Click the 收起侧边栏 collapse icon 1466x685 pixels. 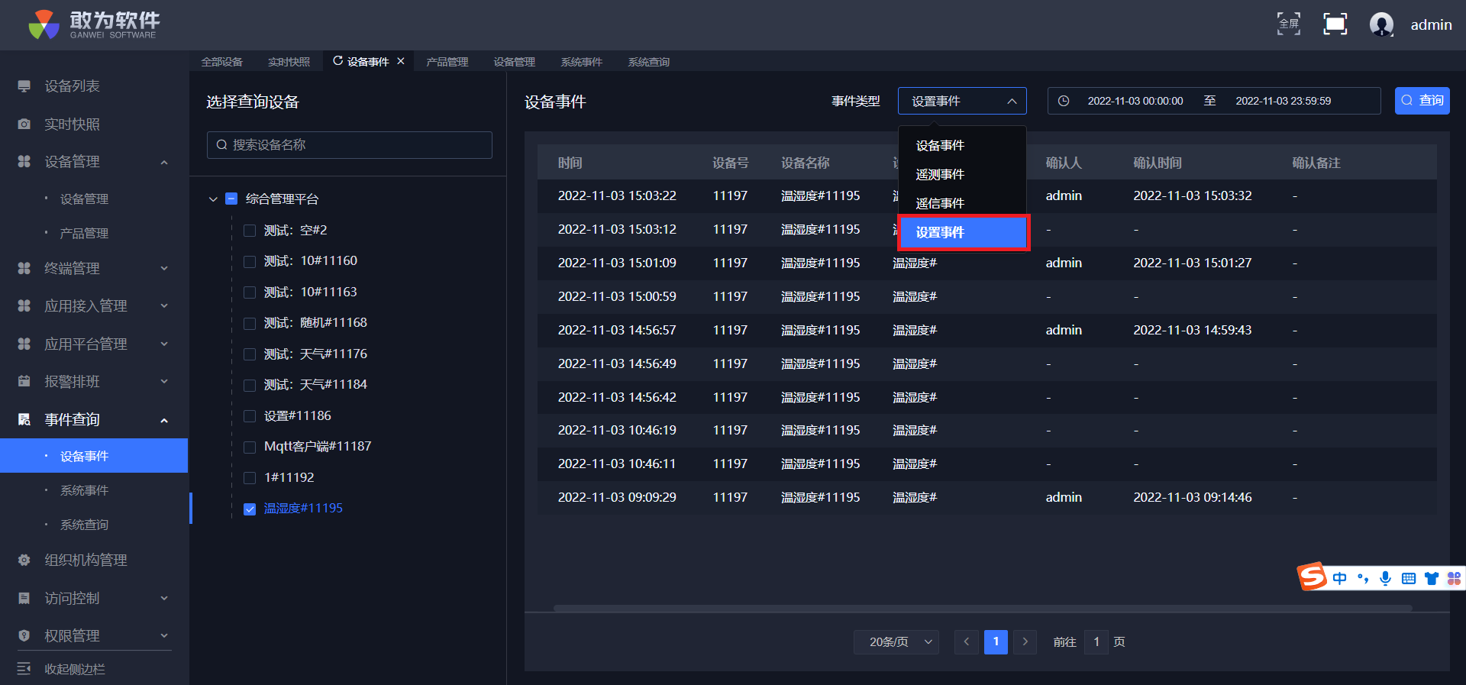(x=24, y=669)
